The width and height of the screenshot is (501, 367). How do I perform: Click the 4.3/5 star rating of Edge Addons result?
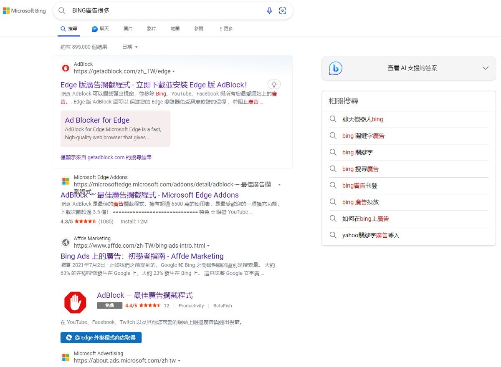(78, 221)
